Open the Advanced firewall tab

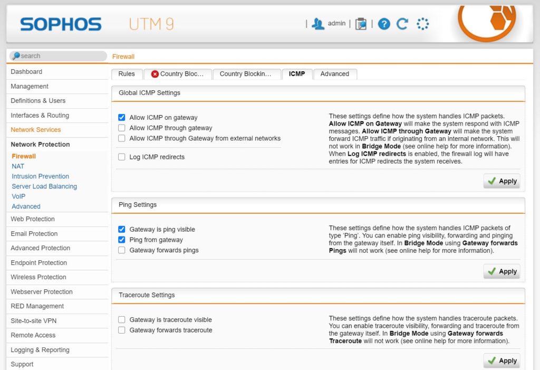pos(335,74)
